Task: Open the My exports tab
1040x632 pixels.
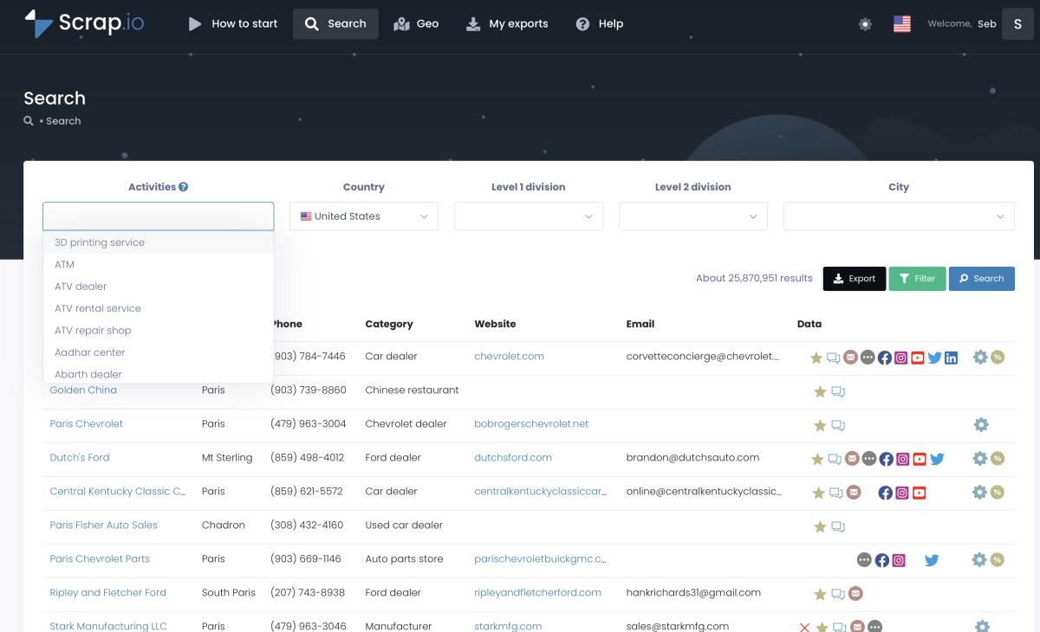Action: pyautogui.click(x=507, y=24)
